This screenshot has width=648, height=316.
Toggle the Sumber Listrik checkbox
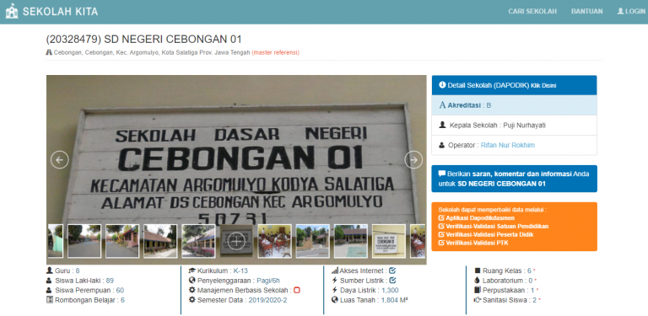[x=392, y=281]
